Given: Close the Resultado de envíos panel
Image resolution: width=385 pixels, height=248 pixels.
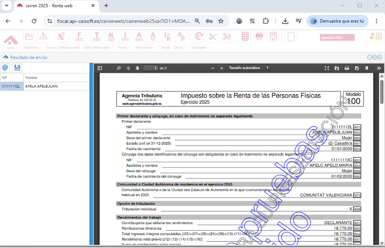Looking at the screenshot, I should click(380, 57).
